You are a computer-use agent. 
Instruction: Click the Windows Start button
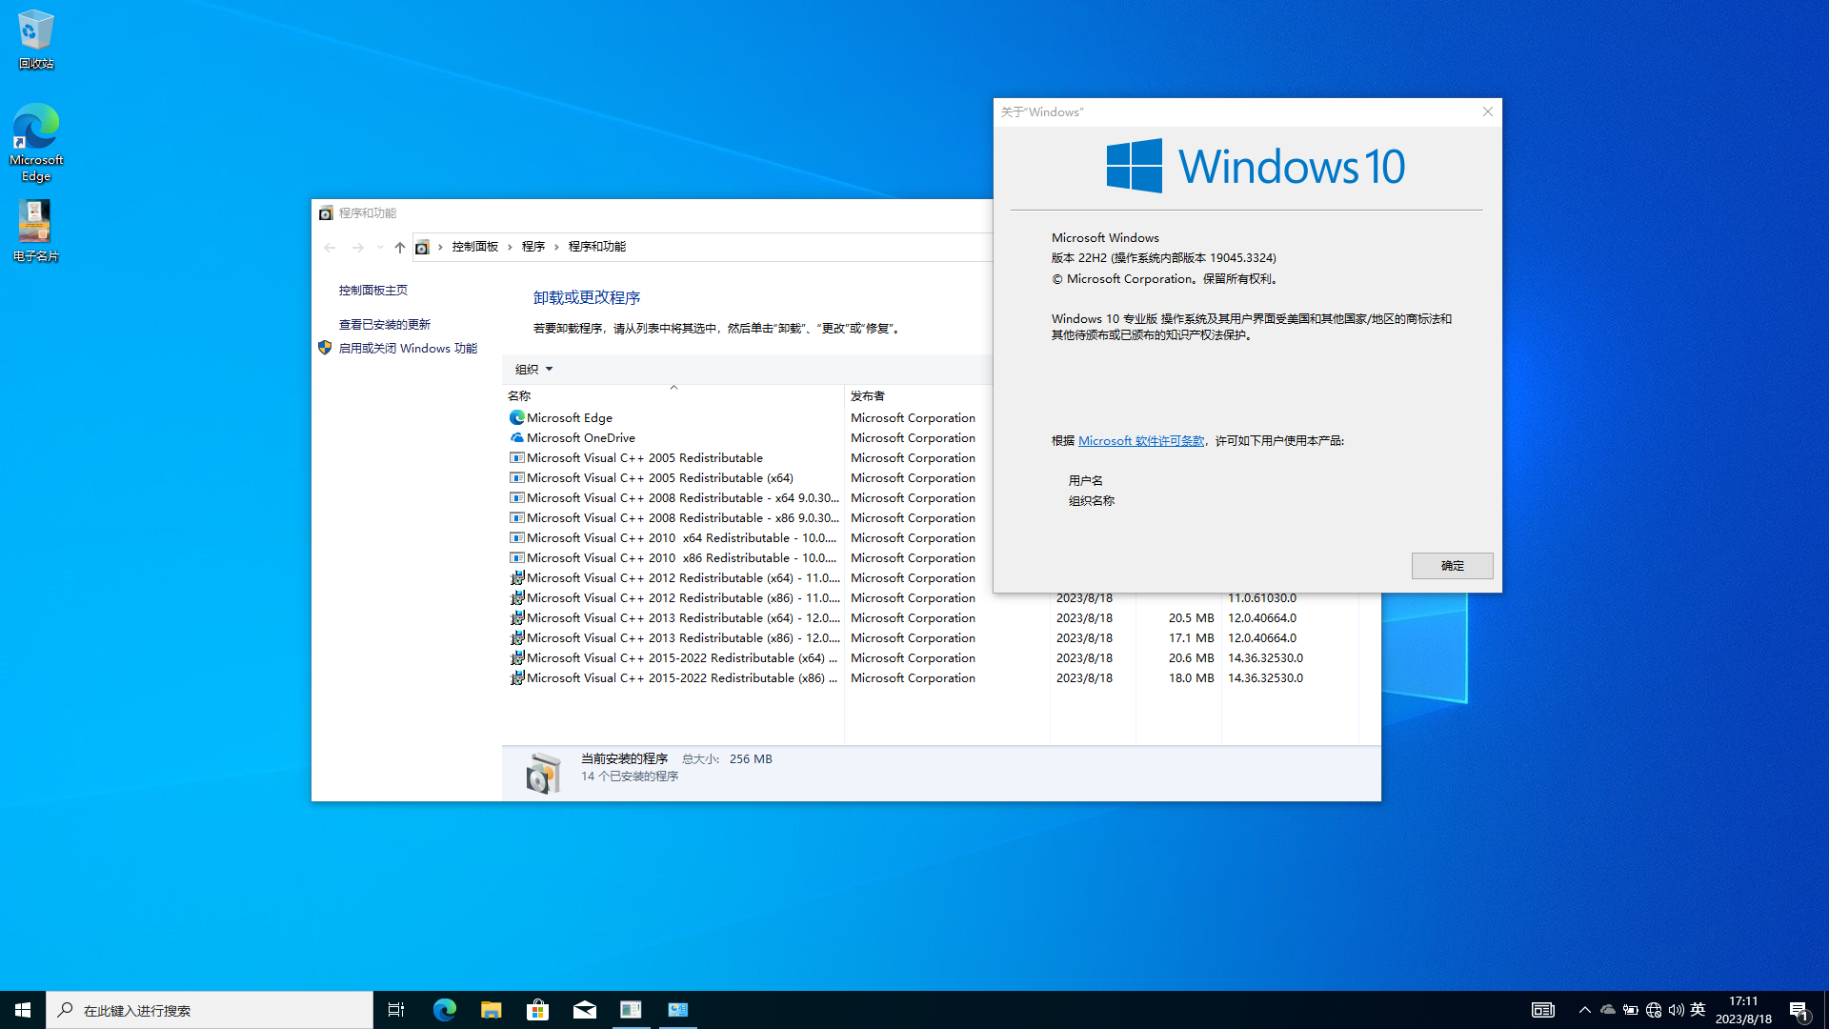(23, 1010)
